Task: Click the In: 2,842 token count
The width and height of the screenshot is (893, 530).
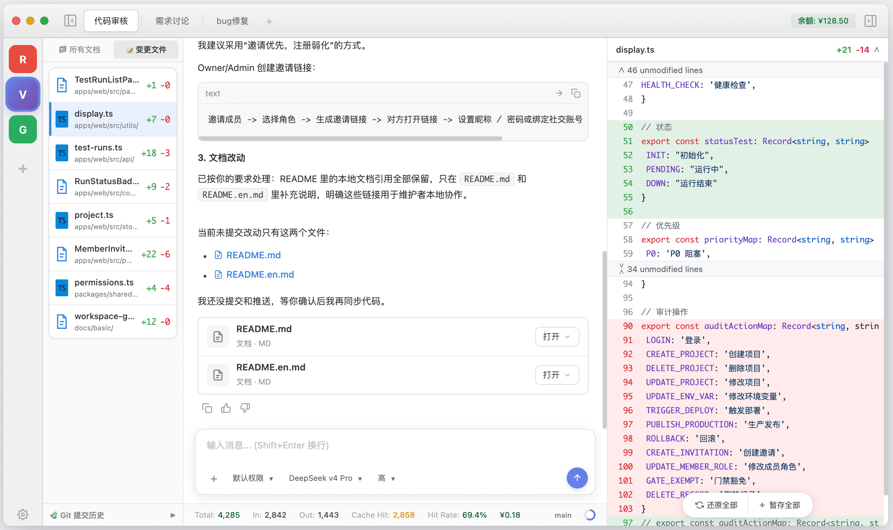Action: 269,515
